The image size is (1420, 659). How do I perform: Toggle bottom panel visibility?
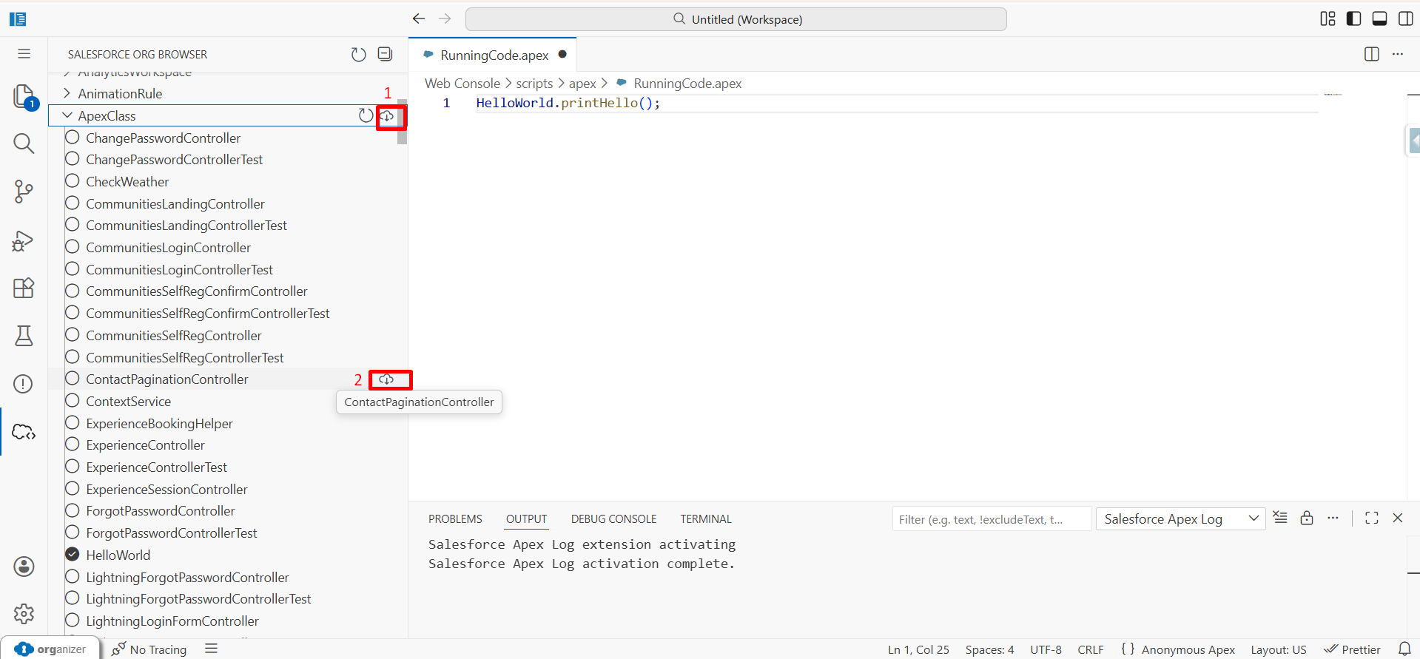[1380, 18]
